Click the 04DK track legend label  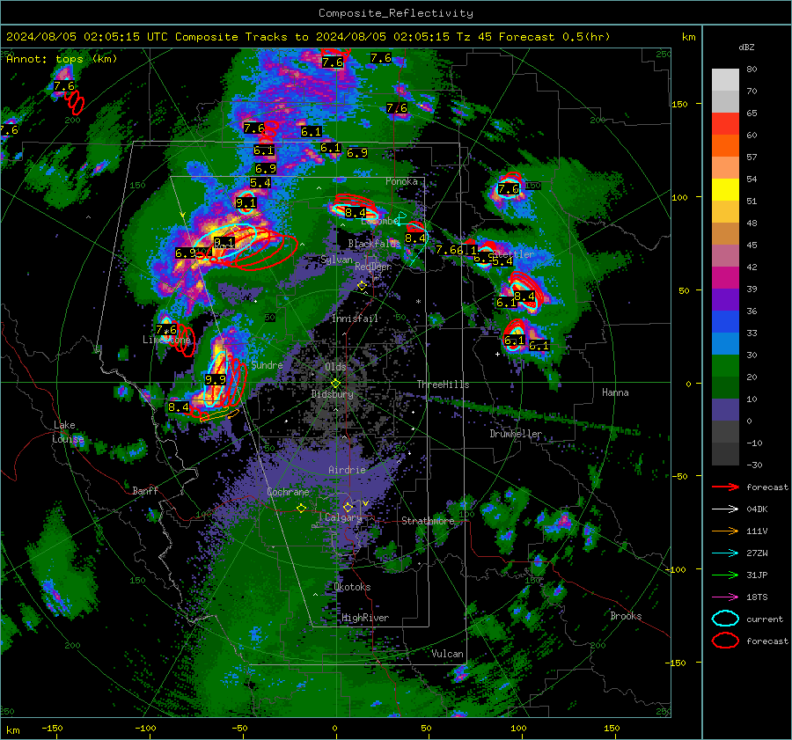point(757,509)
